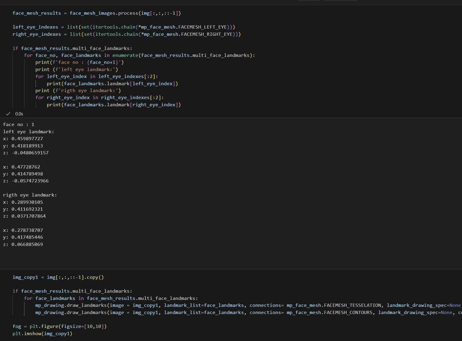This screenshot has width=462, height=341.
Task: Click code line "print (f'rigth eye landmark:')"
Action: (78, 91)
